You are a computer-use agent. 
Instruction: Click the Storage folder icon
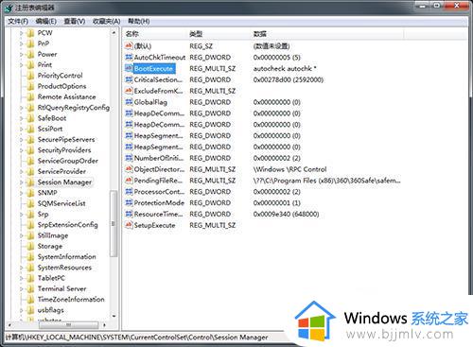[x=30, y=246]
